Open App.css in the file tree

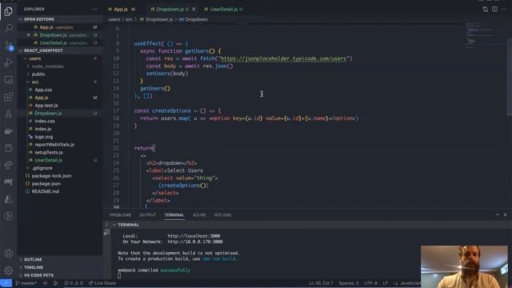(60, 90)
